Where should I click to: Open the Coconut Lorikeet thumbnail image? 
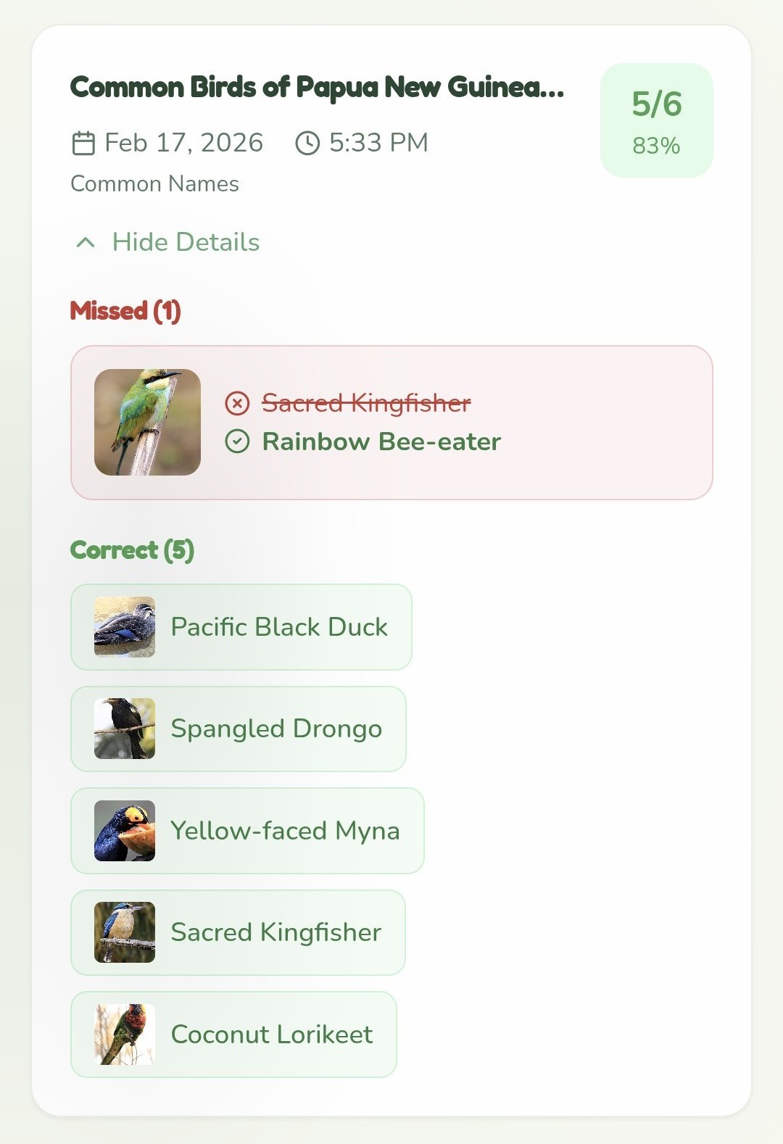(125, 1035)
